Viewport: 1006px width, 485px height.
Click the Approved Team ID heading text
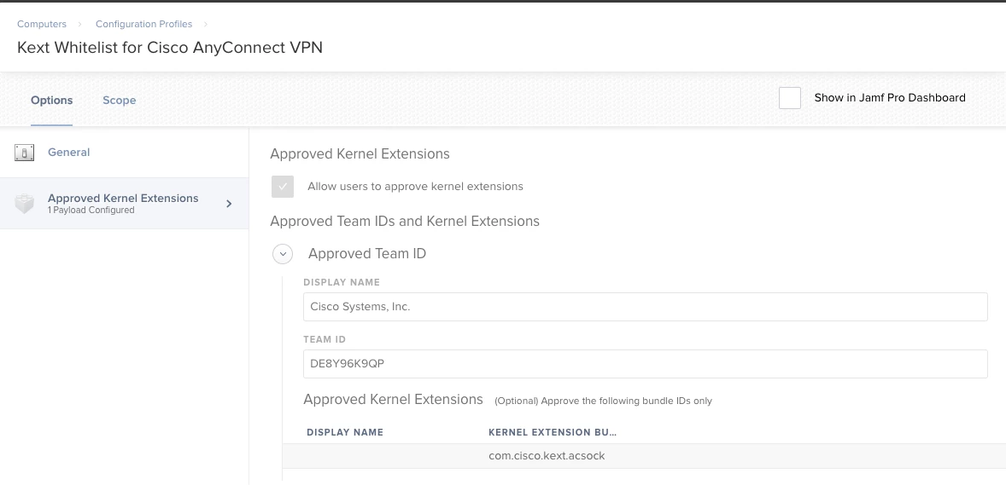coord(367,254)
